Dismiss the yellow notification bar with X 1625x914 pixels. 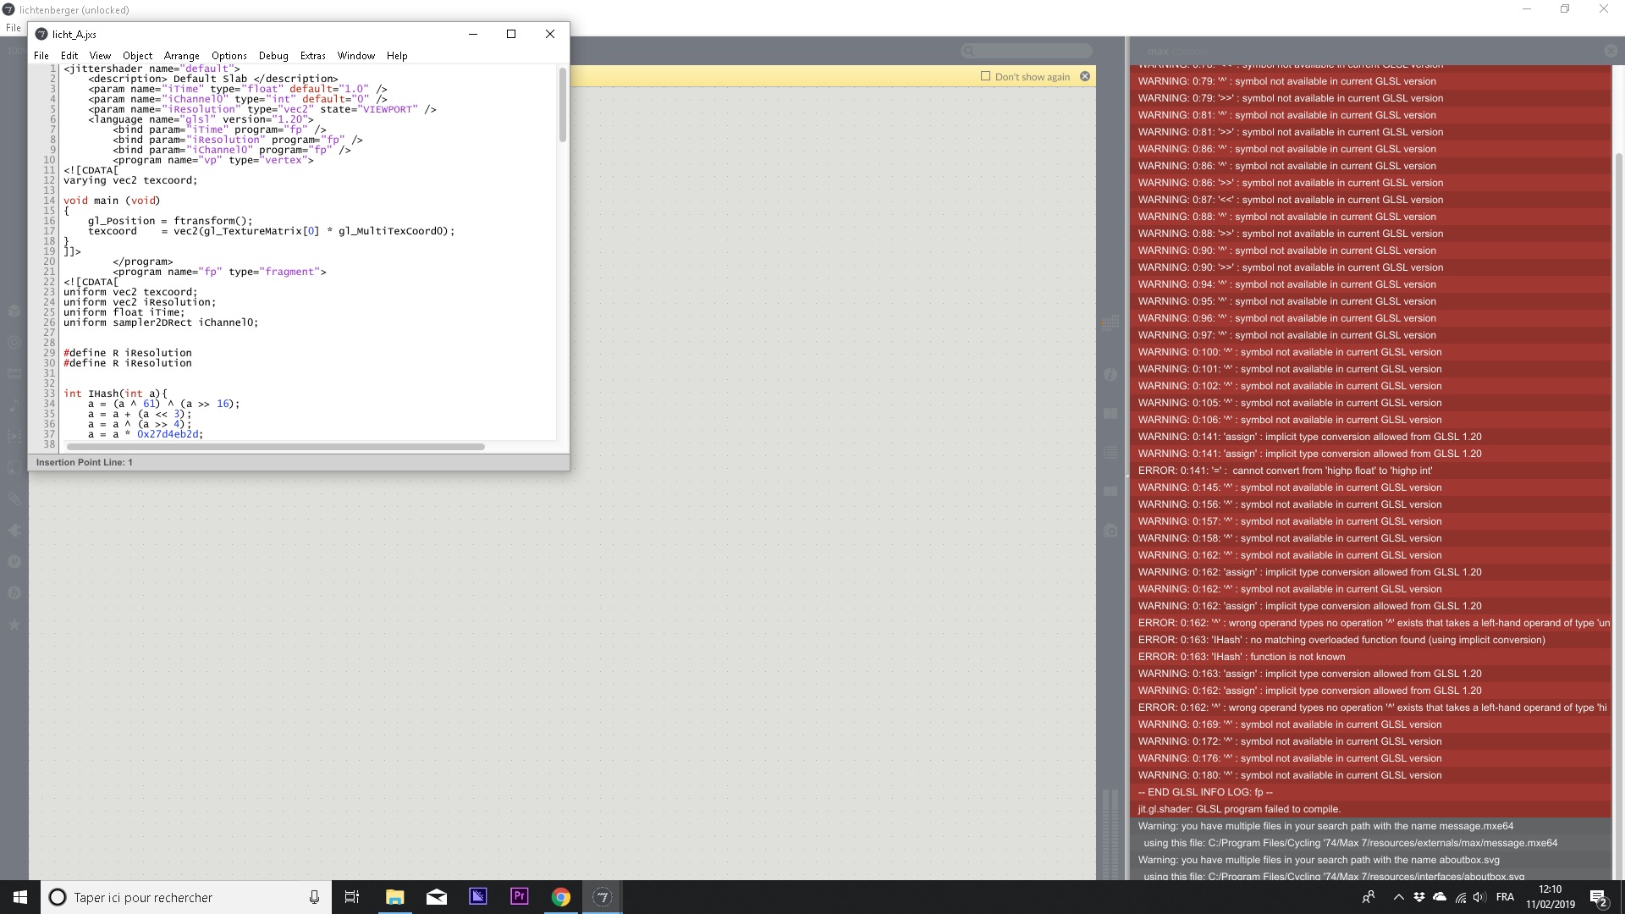click(1085, 76)
